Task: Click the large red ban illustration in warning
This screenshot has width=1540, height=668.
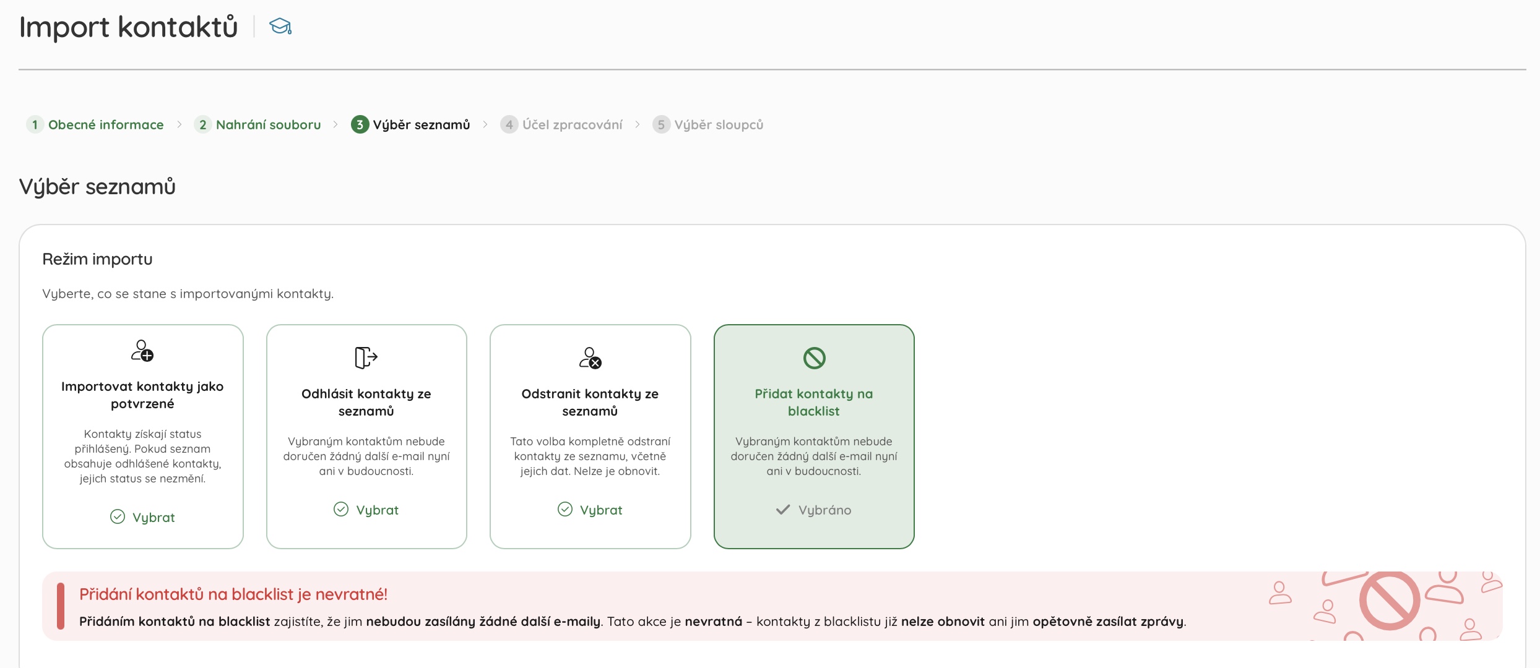Action: point(1389,600)
